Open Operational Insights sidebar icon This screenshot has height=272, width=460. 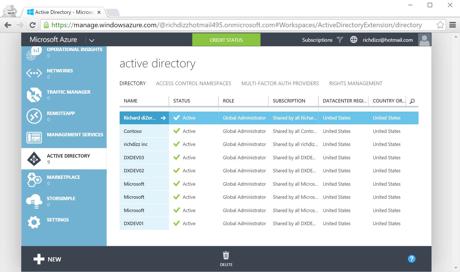pyautogui.click(x=34, y=53)
